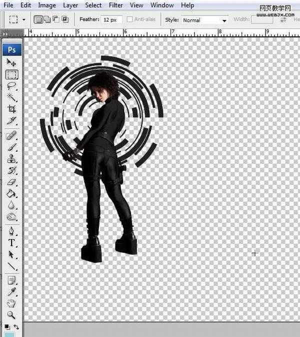Select the Clone Stamp tool

click(x=11, y=159)
